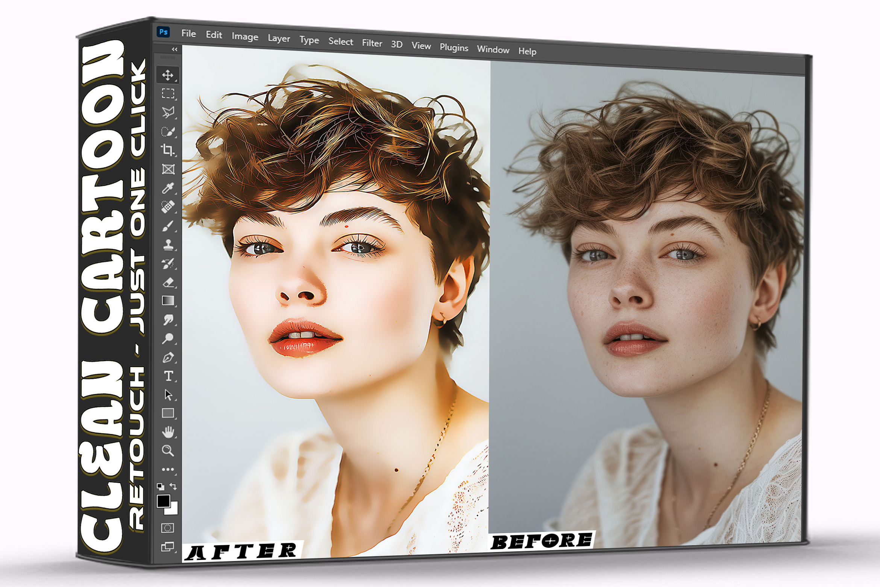Viewport: 880px width, 587px height.
Task: Select the Eyedropper tool
Action: [x=168, y=188]
